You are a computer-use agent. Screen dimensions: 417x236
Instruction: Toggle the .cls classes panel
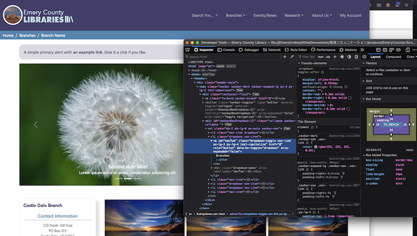coord(328,57)
